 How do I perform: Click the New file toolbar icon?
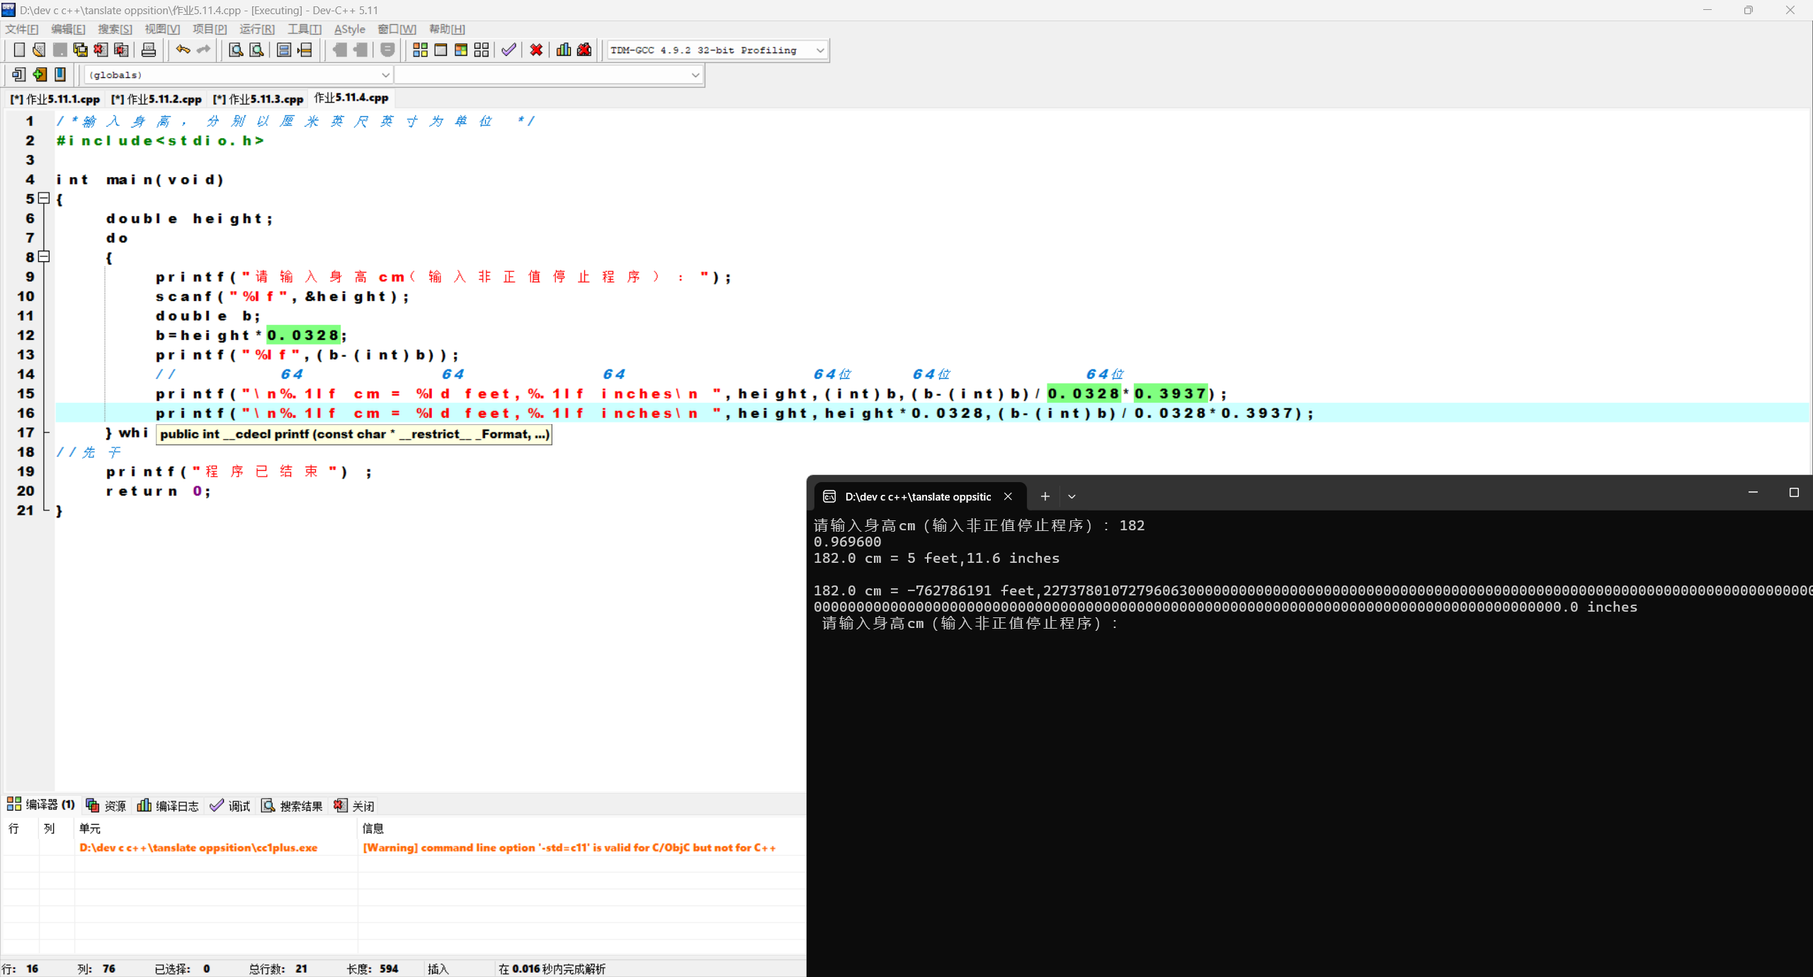pyautogui.click(x=19, y=50)
